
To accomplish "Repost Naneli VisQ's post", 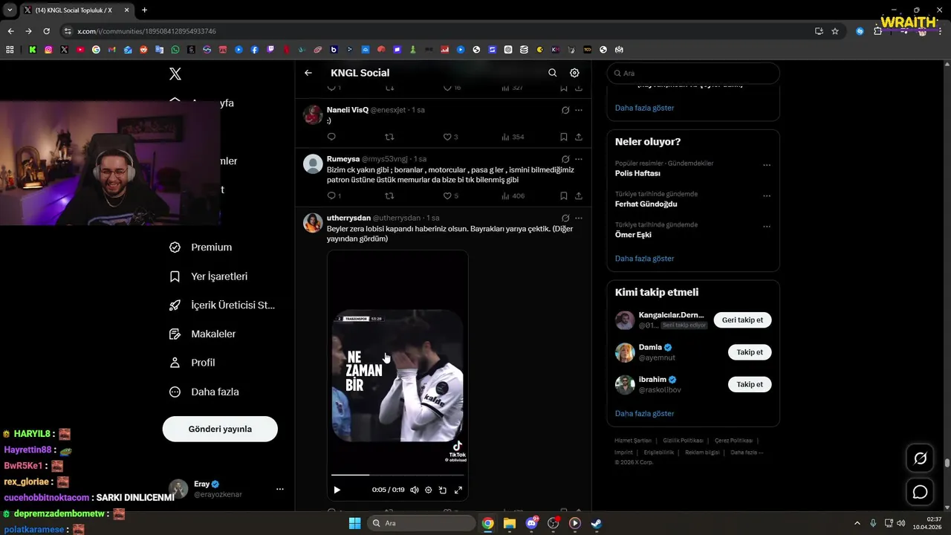I will pyautogui.click(x=389, y=137).
